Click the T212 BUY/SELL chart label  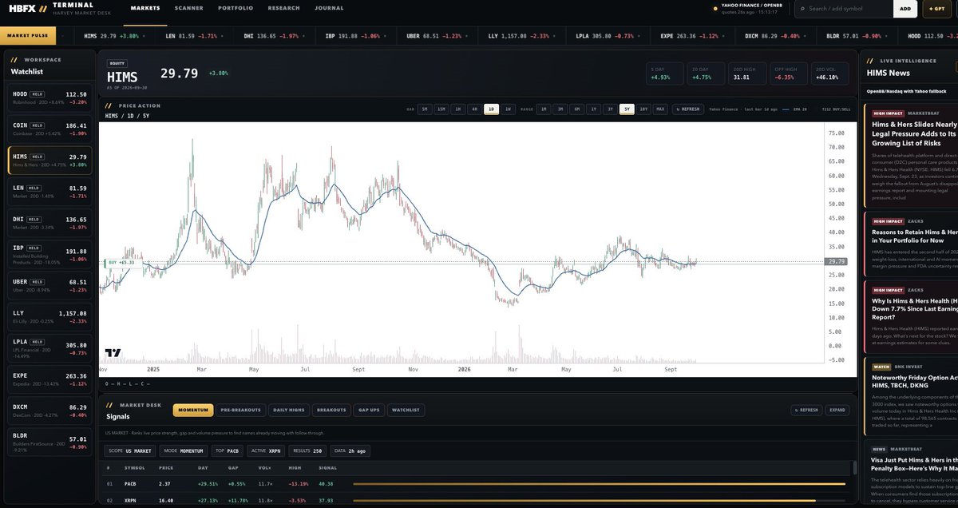pyautogui.click(x=834, y=109)
